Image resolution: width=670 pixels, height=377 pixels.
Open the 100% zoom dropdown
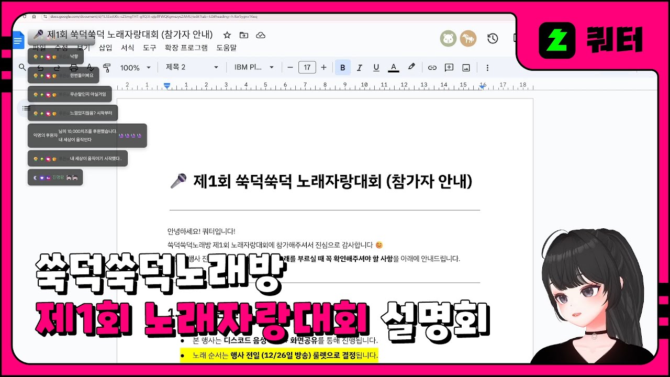[x=135, y=68]
